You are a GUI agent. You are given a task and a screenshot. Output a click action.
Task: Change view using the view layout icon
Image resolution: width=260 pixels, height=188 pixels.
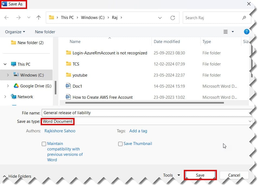click(226, 32)
